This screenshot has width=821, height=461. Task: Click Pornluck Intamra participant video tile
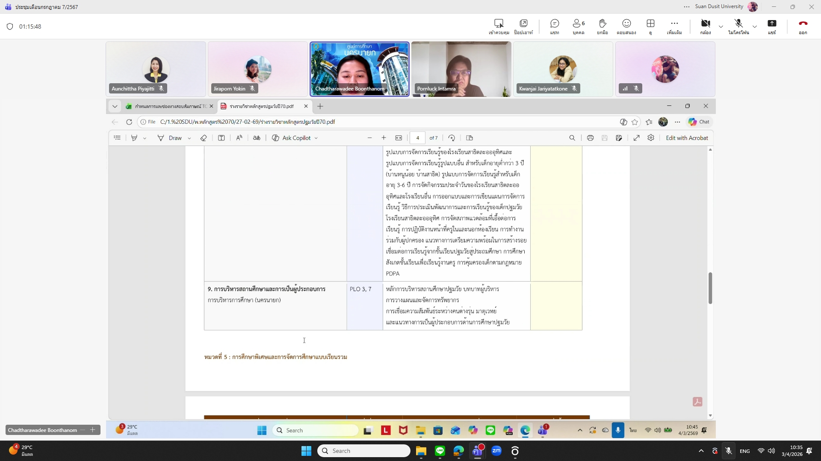tap(461, 69)
